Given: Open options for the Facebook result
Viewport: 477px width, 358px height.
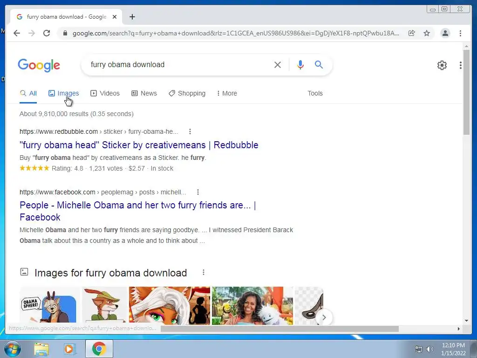Looking at the screenshot, I should pos(198,192).
